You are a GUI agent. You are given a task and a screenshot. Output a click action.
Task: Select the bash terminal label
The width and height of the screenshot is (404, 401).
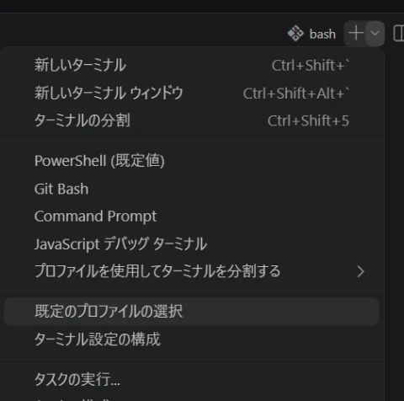click(322, 34)
